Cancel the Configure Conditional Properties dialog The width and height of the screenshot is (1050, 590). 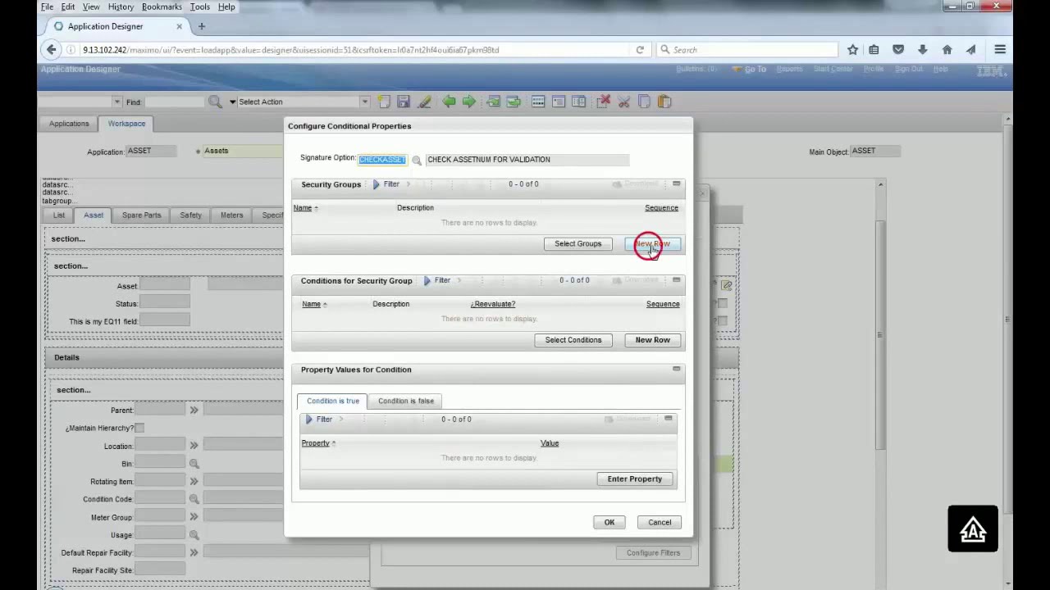pos(660,522)
